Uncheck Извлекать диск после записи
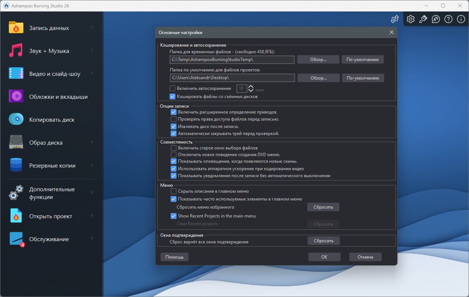This screenshot has height=297, width=469. point(173,126)
